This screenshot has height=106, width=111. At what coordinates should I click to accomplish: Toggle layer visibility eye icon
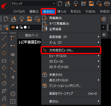pyautogui.click(x=13, y=27)
